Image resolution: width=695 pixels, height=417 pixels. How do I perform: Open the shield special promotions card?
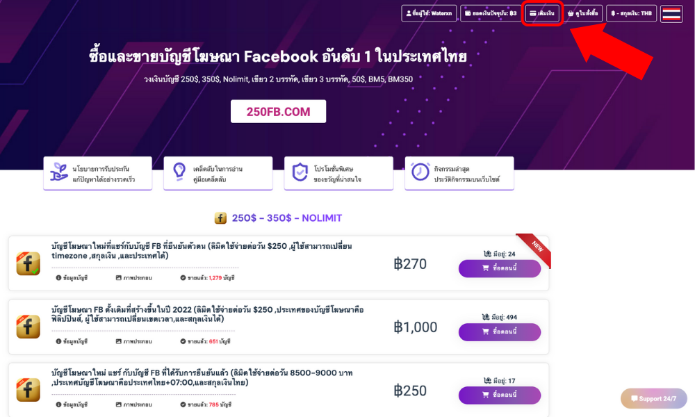click(338, 173)
